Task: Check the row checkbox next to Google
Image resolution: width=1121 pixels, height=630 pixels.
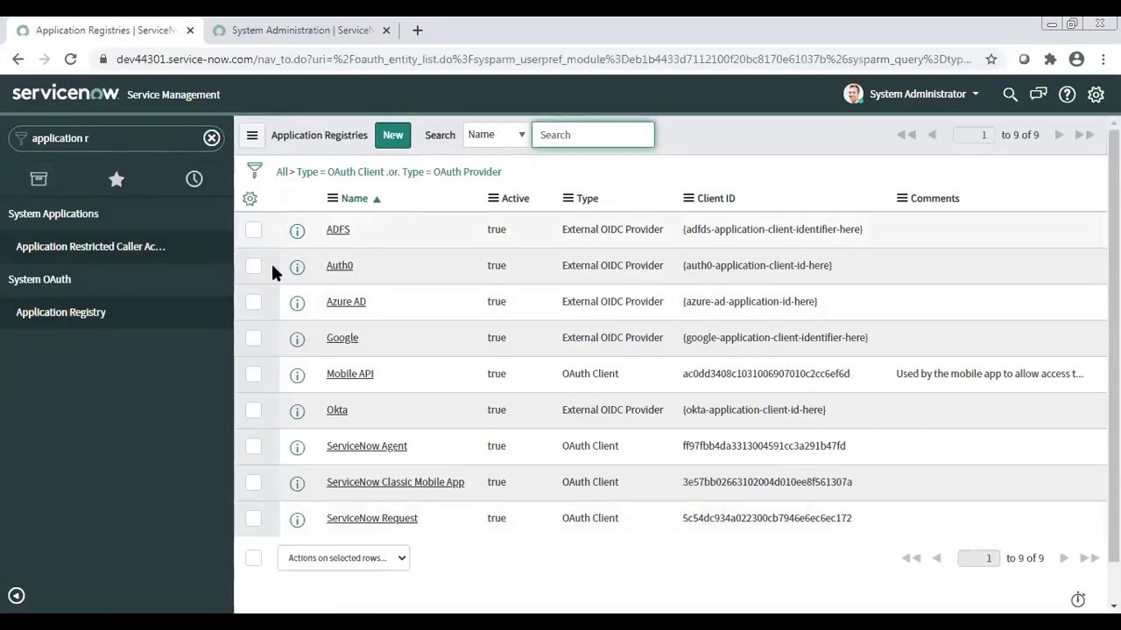Action: 253,338
